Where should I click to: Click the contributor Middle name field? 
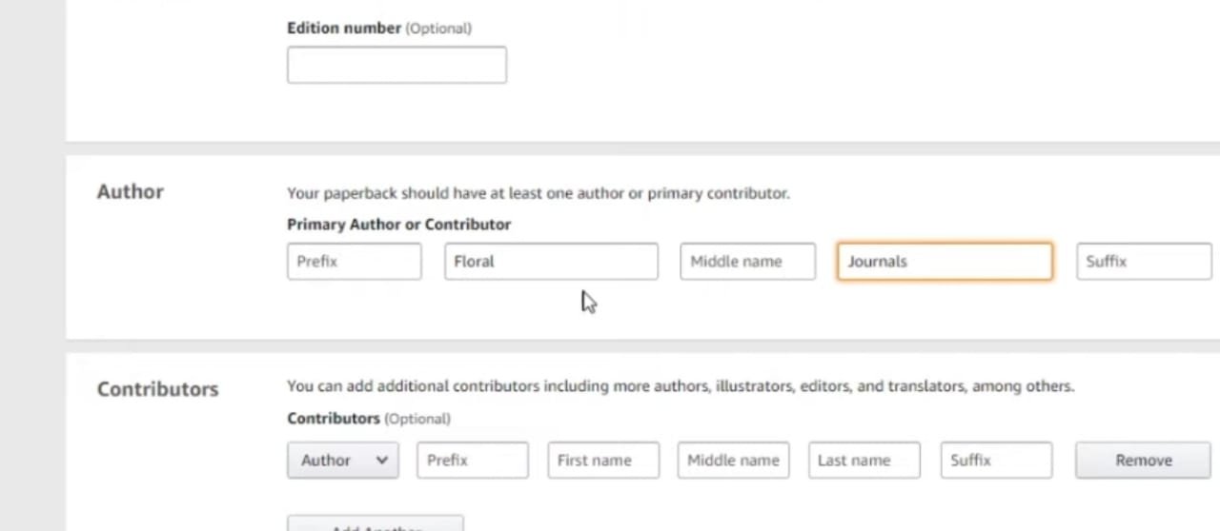click(733, 461)
